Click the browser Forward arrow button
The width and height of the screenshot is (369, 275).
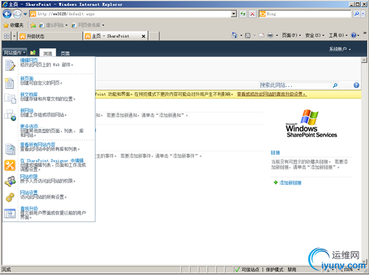tap(17, 14)
